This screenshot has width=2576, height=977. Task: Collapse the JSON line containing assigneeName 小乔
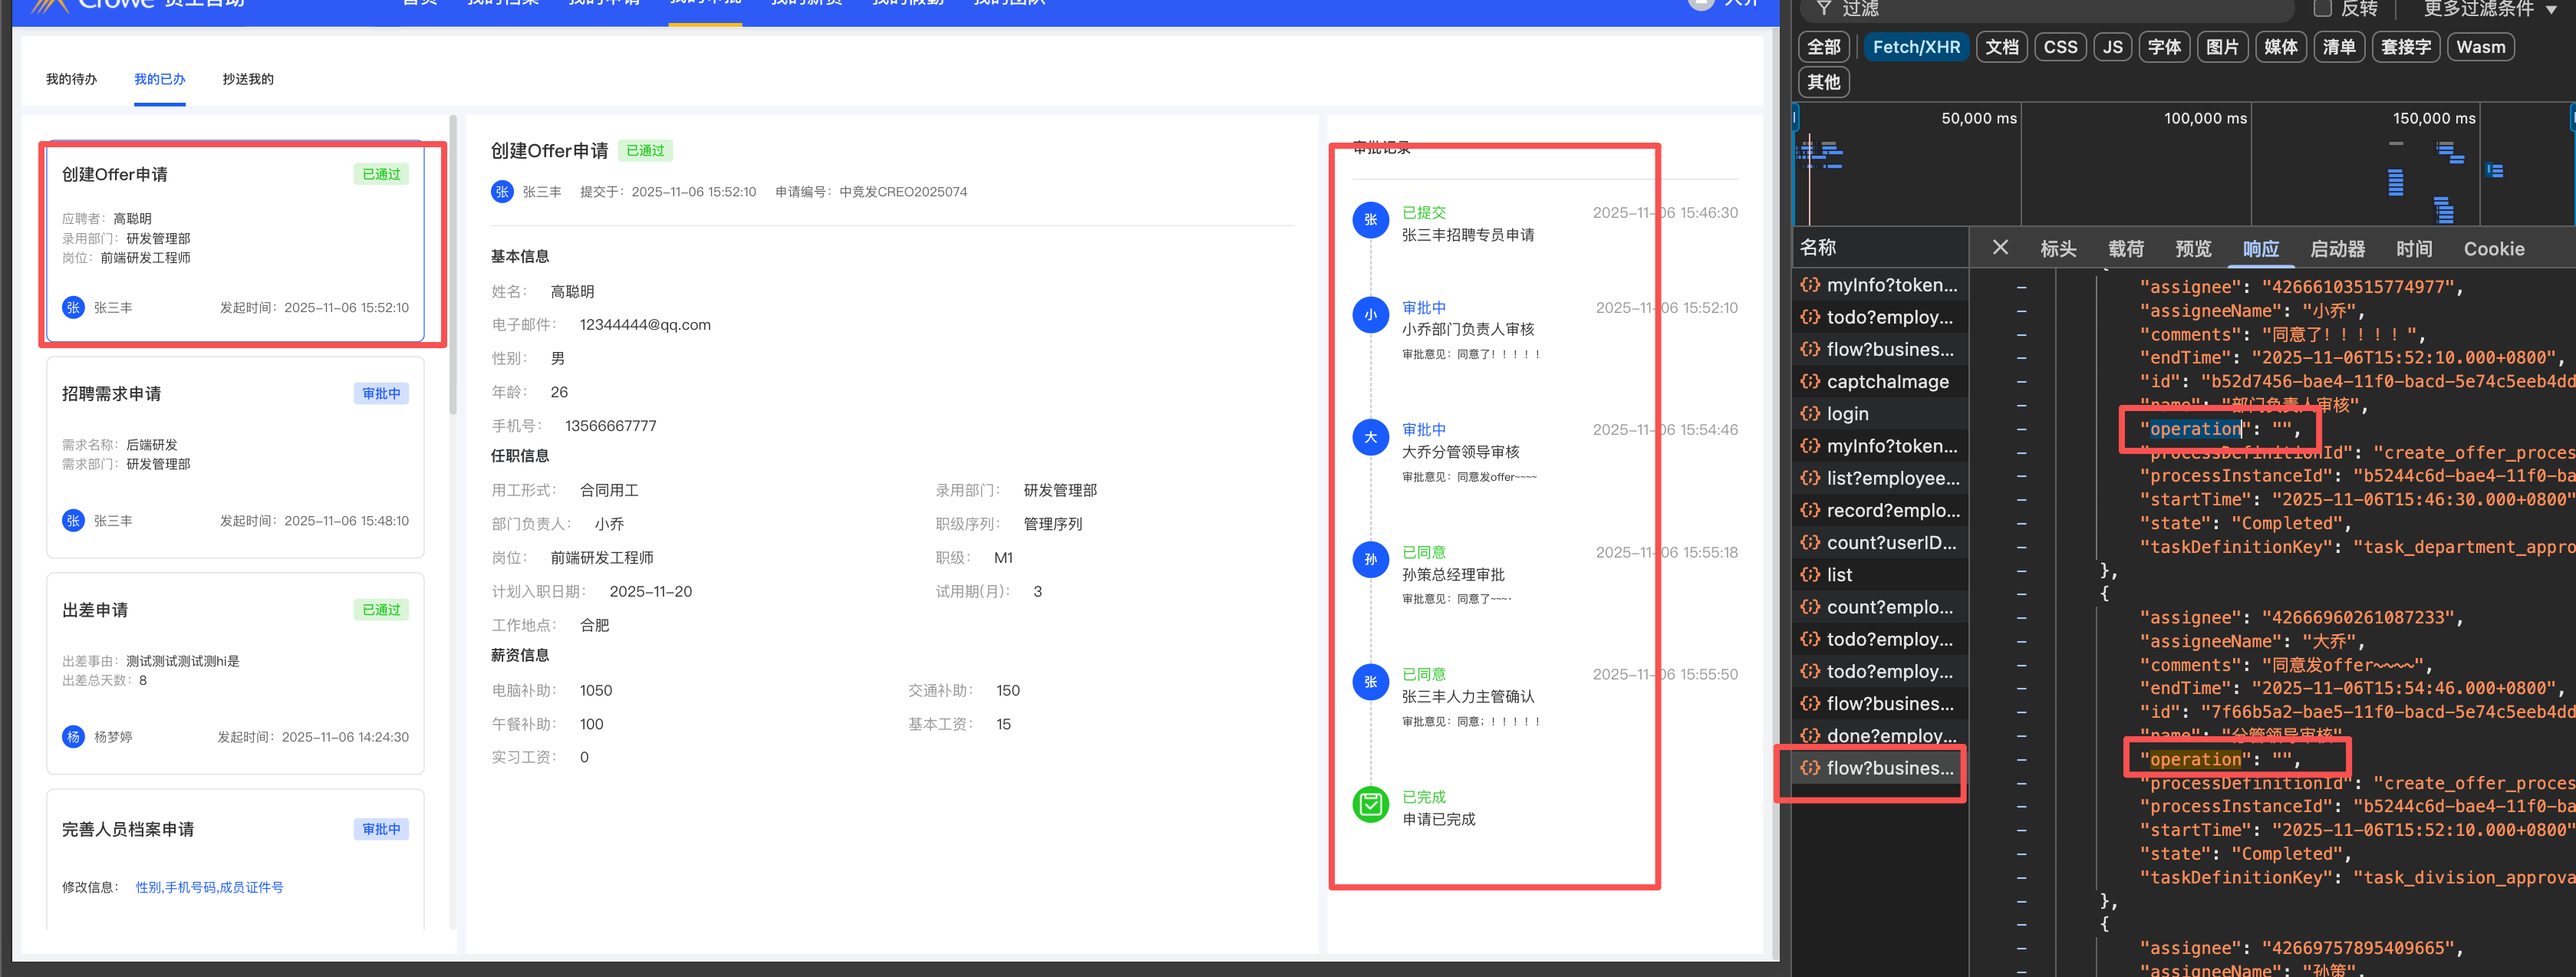point(2022,311)
